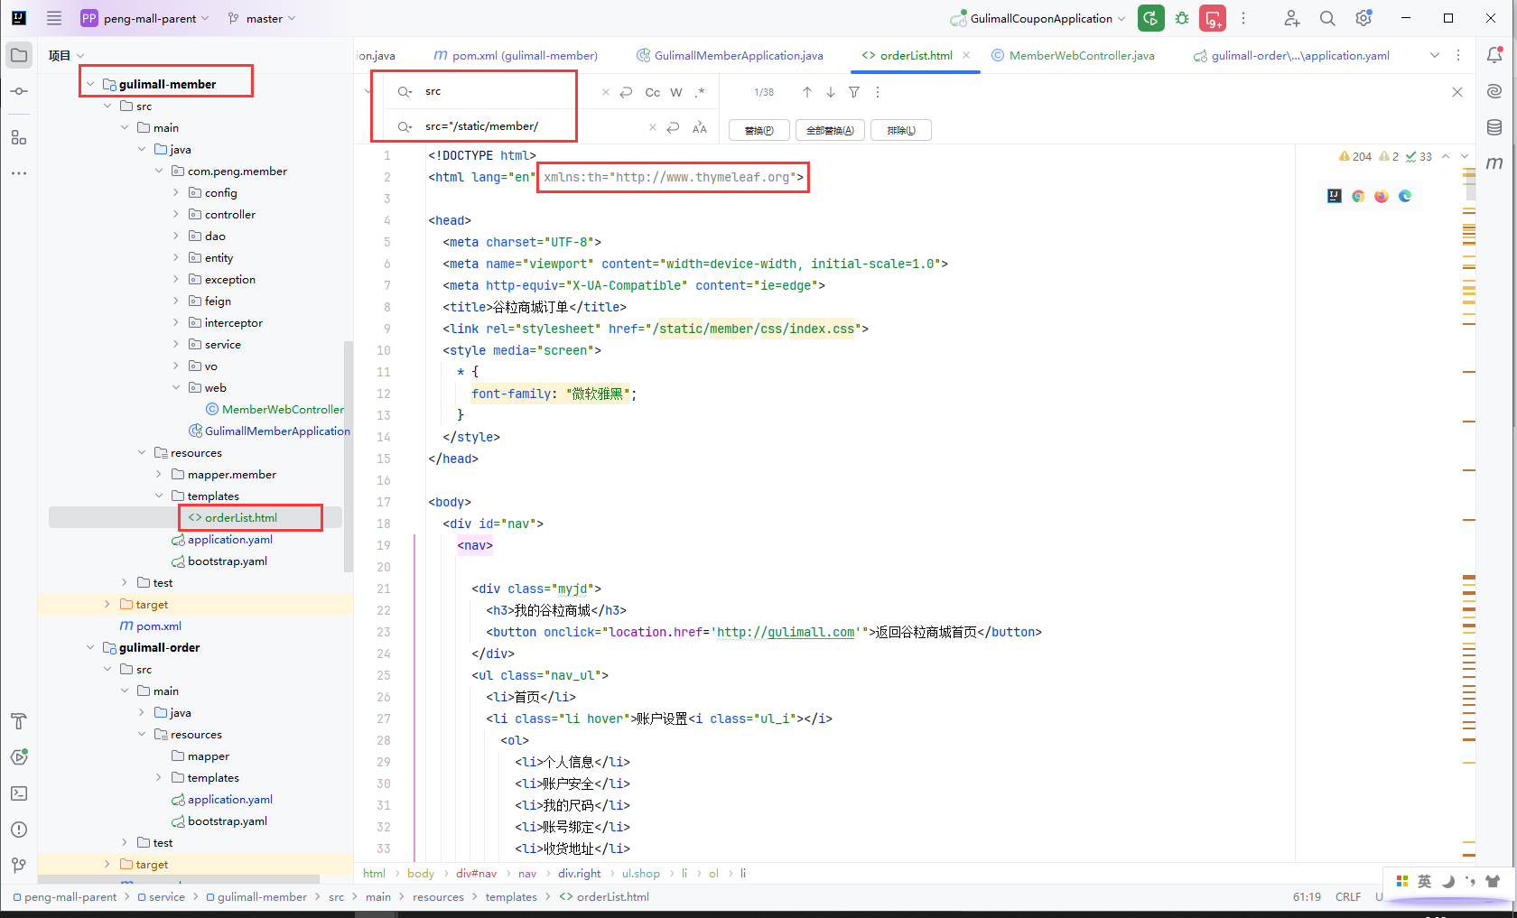1517x918 pixels.
Task: Insert new line in the search field
Action: click(x=626, y=92)
